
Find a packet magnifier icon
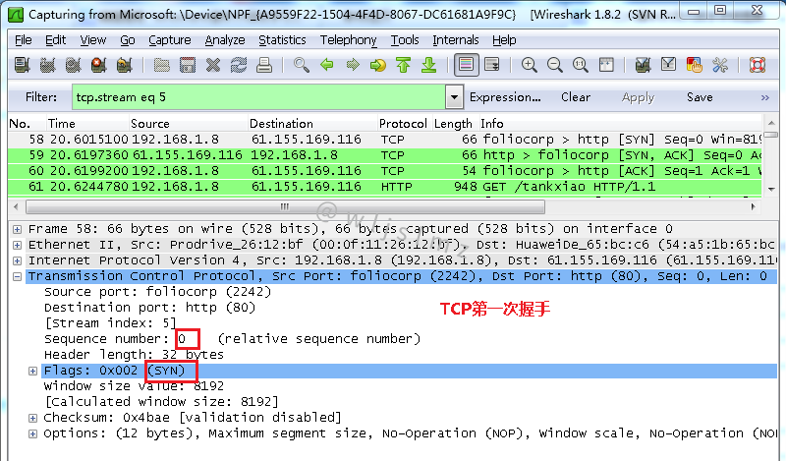click(x=302, y=65)
